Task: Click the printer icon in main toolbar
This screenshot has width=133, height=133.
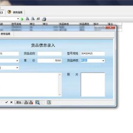Action: 44,19
